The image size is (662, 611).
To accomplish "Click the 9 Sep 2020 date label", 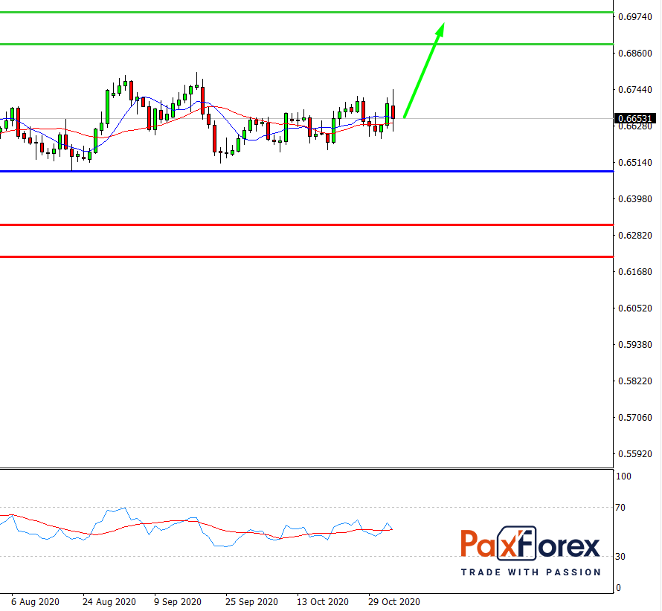I will [178, 602].
